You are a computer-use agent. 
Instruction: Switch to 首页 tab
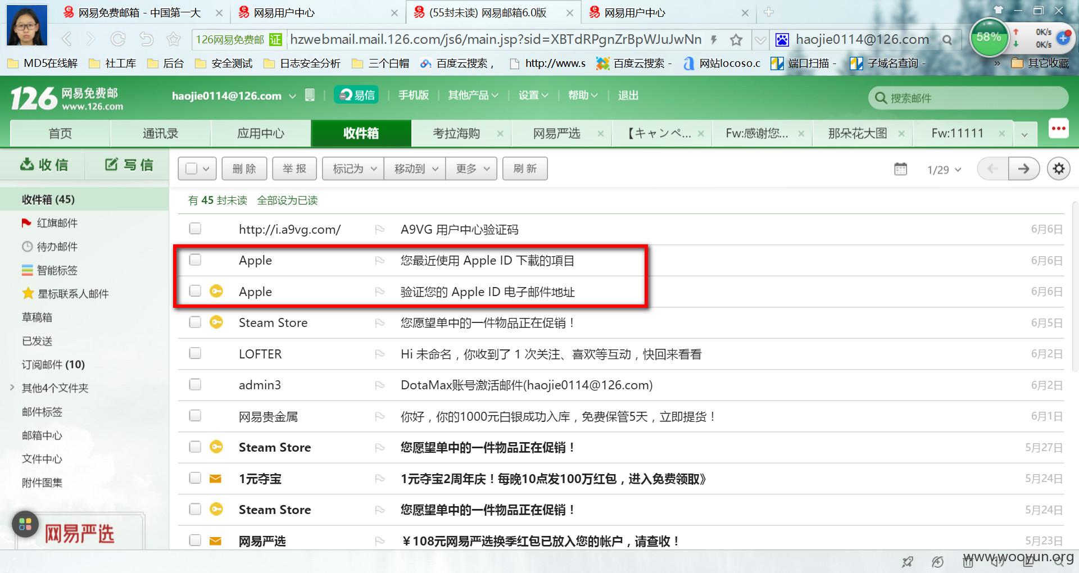[x=60, y=134]
